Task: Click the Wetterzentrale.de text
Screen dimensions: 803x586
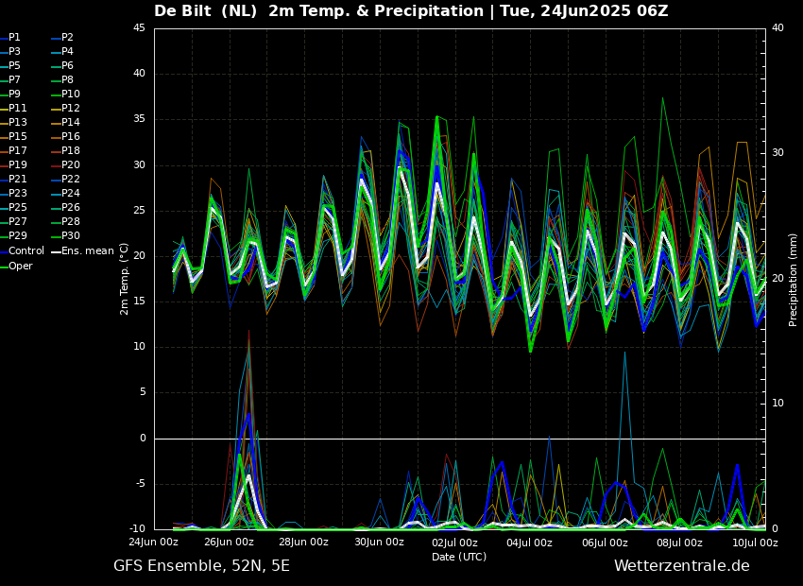Action: pyautogui.click(x=682, y=566)
